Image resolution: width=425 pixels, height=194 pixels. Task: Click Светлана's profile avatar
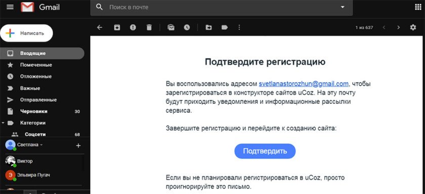click(x=10, y=145)
